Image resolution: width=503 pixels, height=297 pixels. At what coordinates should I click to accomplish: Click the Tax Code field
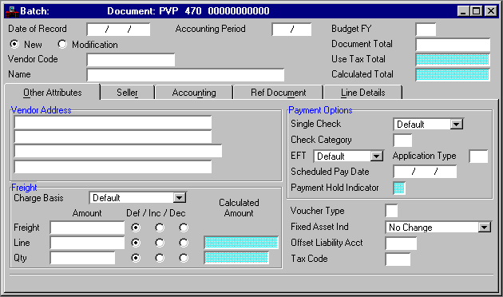[398, 259]
